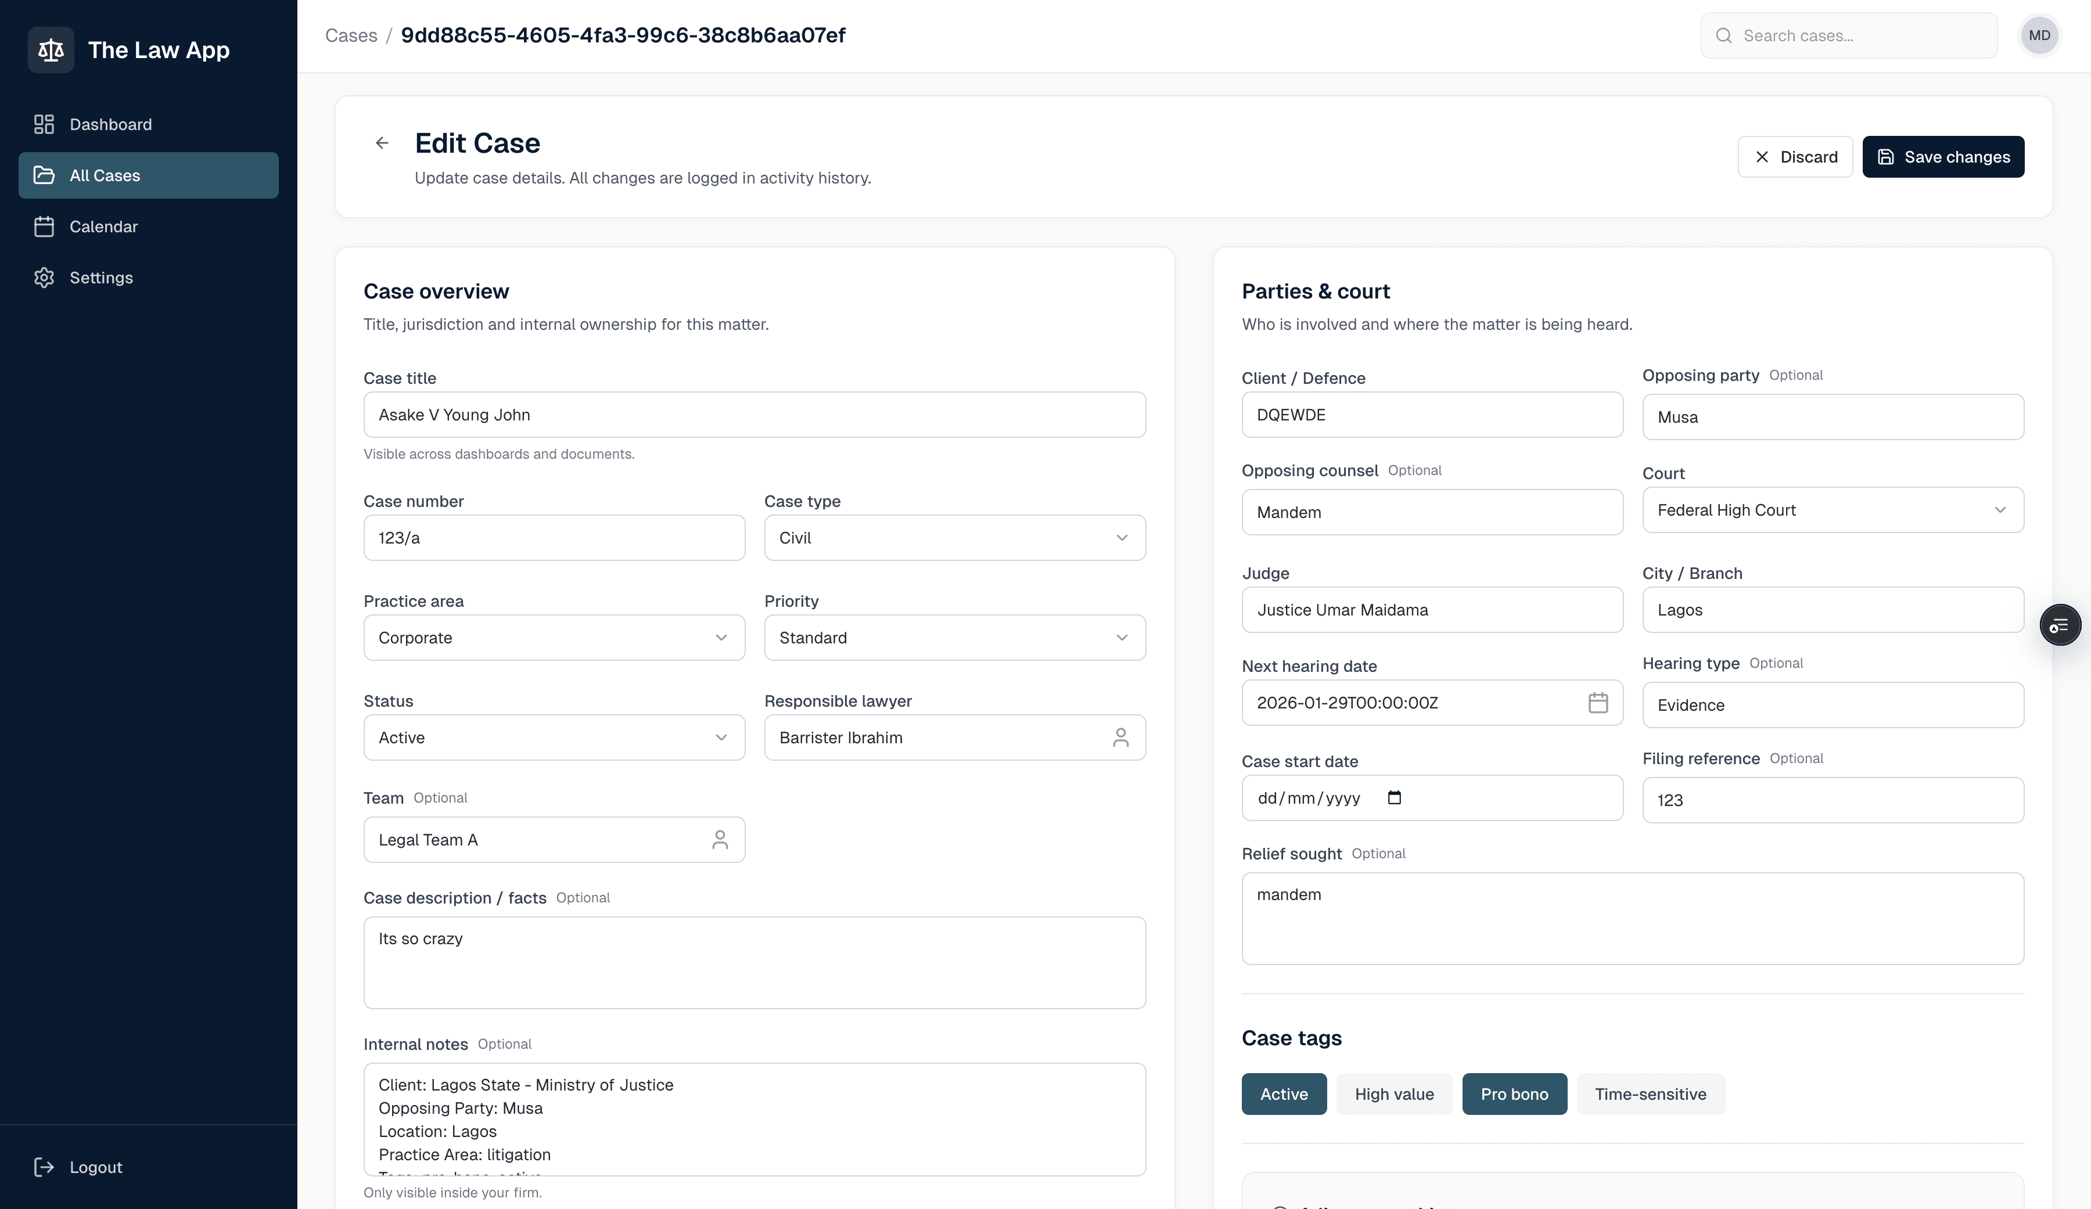
Task: Open the Status dropdown showing Active
Action: pos(554,737)
